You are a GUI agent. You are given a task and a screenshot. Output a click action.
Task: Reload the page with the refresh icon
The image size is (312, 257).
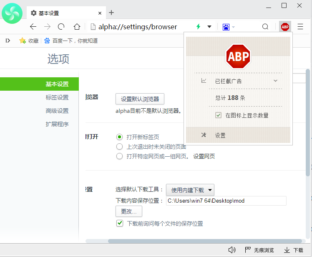[61, 26]
